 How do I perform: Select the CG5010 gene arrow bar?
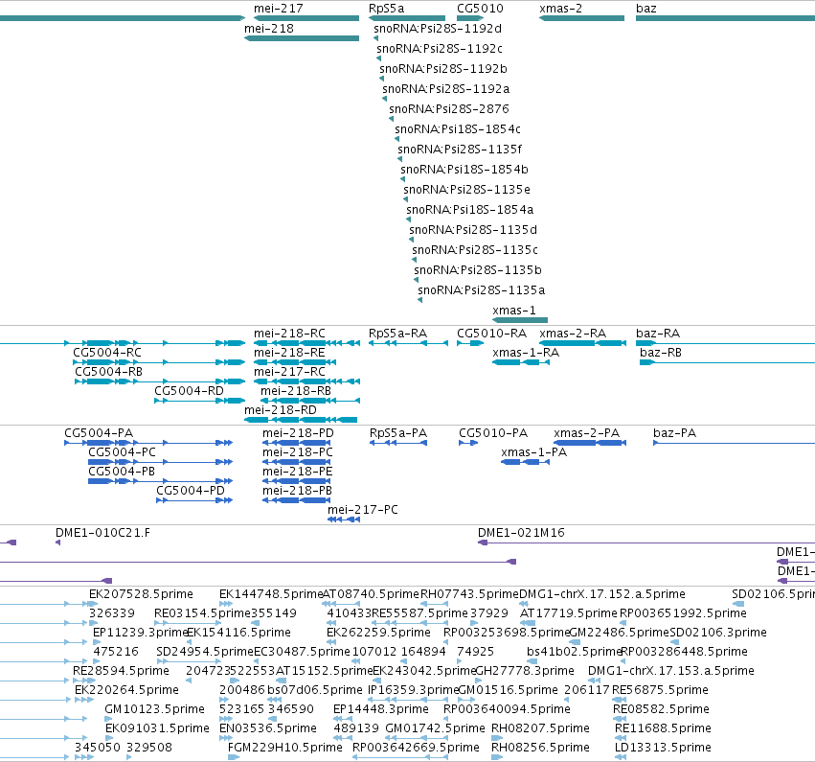tap(470, 18)
